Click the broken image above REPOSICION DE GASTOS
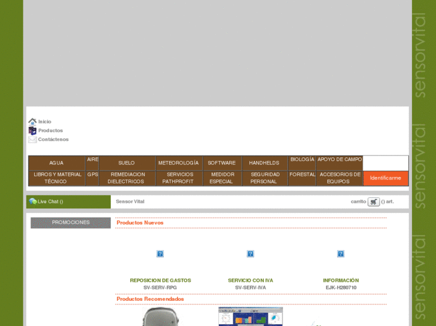436x326 pixels. pyautogui.click(x=160, y=254)
